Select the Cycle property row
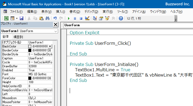 click(27, 62)
